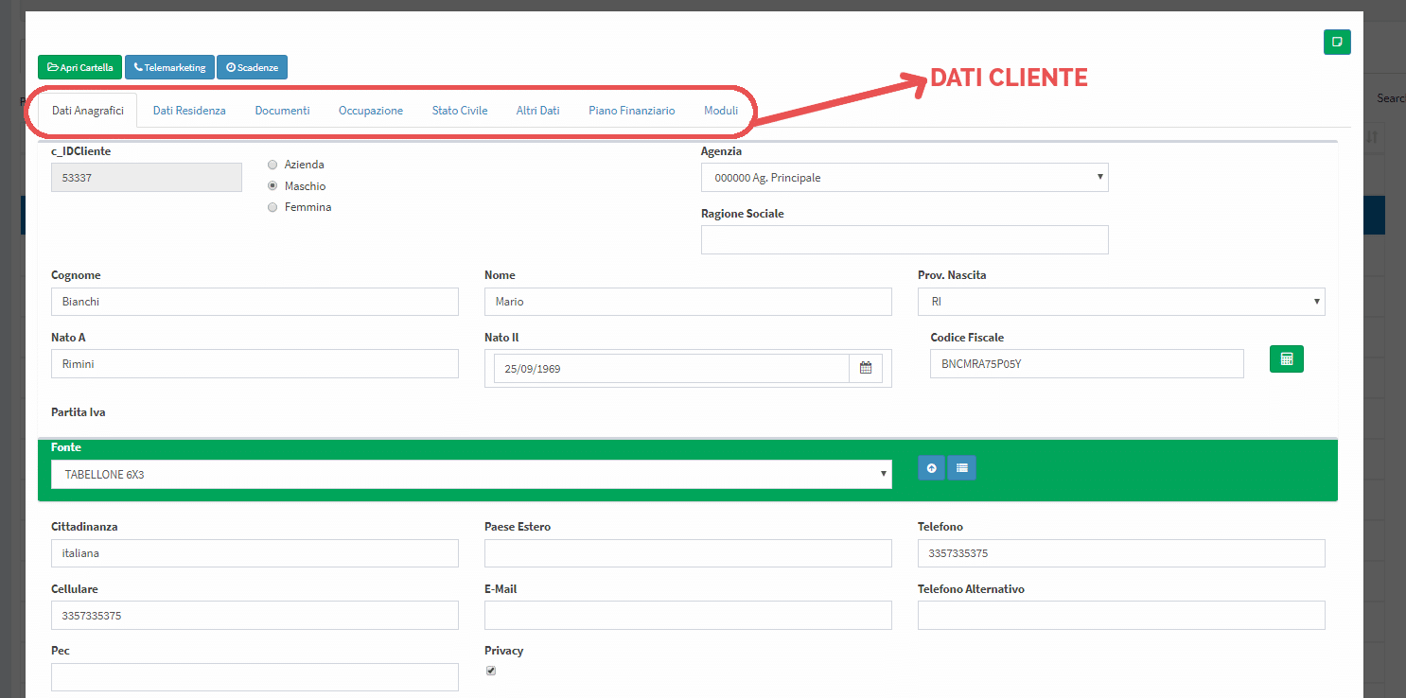
Task: Click the Nome field containing Mario
Action: click(x=688, y=302)
